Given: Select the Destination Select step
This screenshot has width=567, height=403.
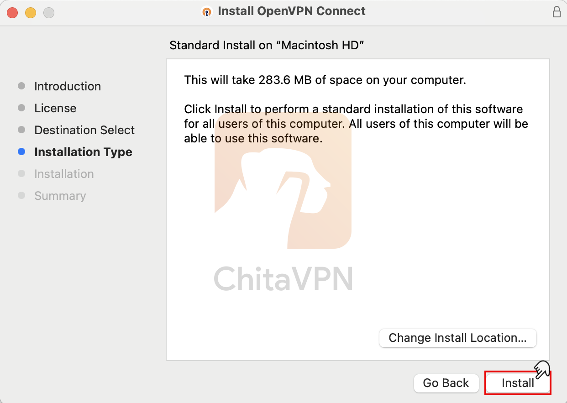Looking at the screenshot, I should (84, 130).
